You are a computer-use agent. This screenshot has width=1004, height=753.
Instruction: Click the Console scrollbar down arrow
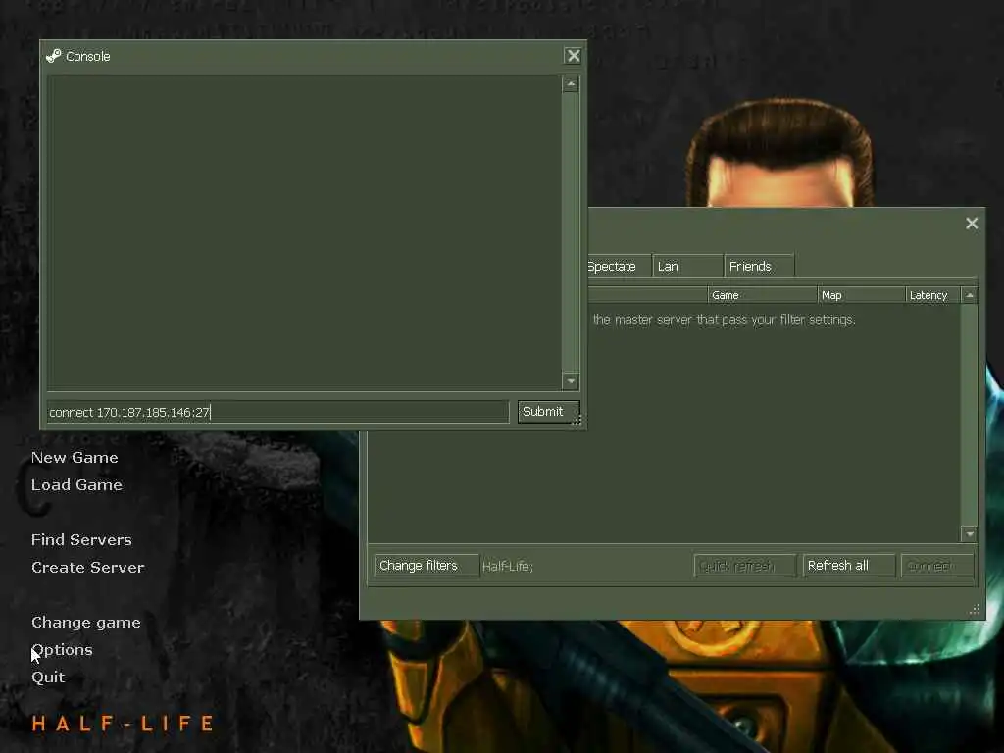tap(570, 381)
